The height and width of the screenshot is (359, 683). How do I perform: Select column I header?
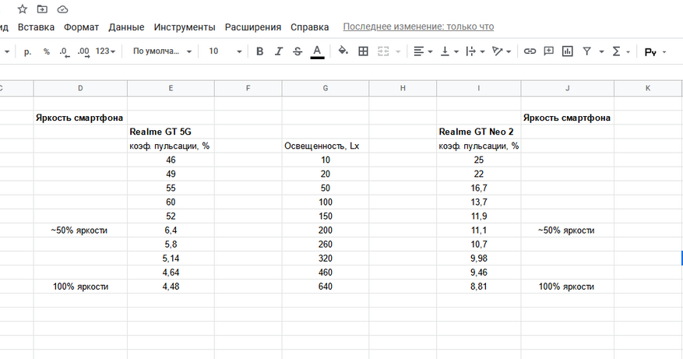479,88
